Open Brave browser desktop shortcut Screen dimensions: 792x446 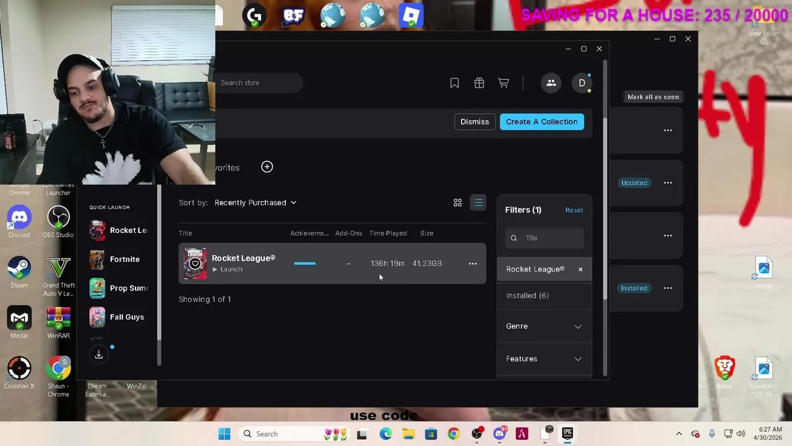(724, 372)
